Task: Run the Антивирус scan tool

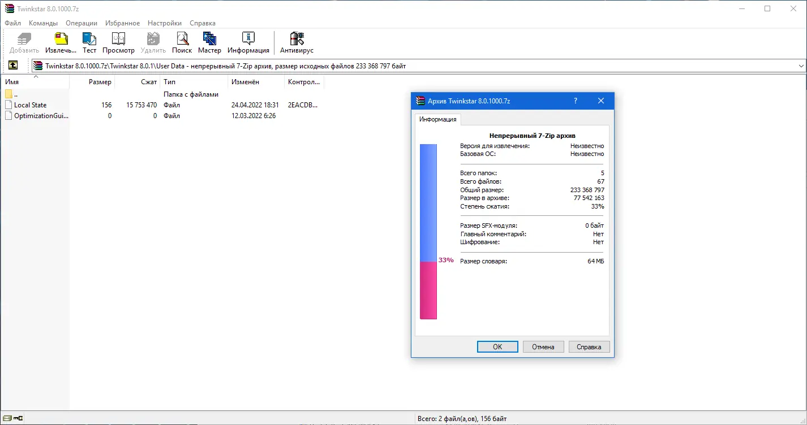Action: click(297, 41)
